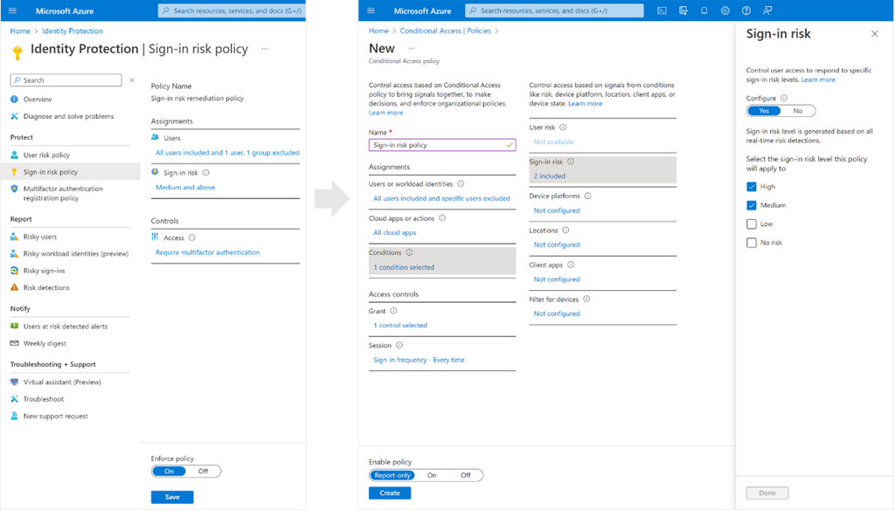Open Cloud Shell from the Azure top bar

click(662, 10)
